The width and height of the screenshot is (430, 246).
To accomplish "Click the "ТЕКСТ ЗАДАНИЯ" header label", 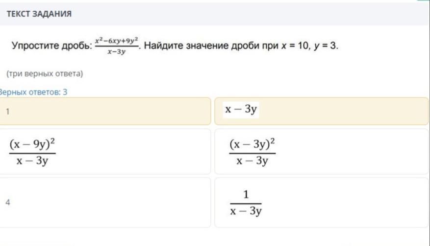I will [x=39, y=14].
